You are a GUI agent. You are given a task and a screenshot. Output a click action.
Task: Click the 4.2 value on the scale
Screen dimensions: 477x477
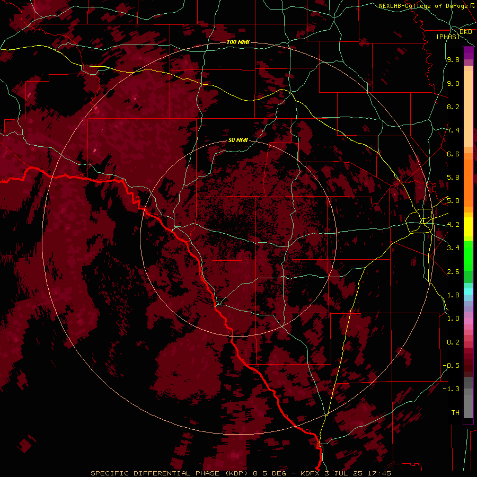tap(453, 225)
